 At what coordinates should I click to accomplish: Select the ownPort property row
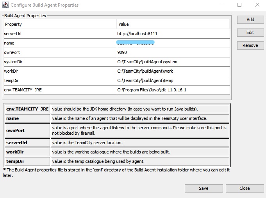pos(117,52)
